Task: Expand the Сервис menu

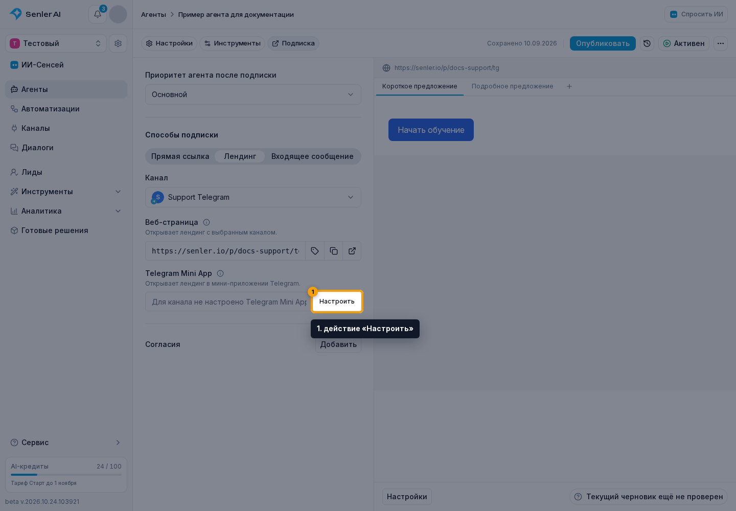Action: 66,443
